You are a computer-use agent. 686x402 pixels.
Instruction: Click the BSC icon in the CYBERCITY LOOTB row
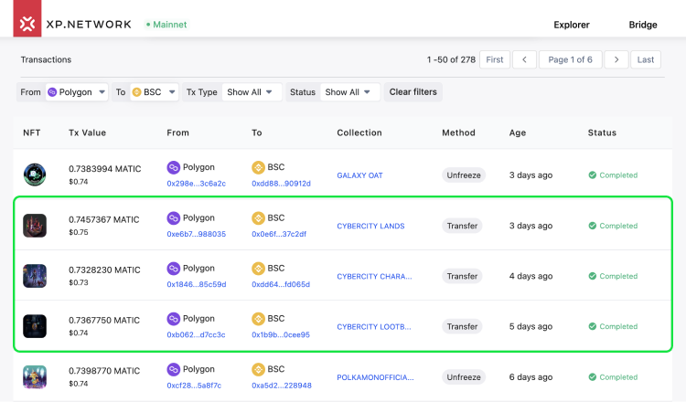(258, 319)
